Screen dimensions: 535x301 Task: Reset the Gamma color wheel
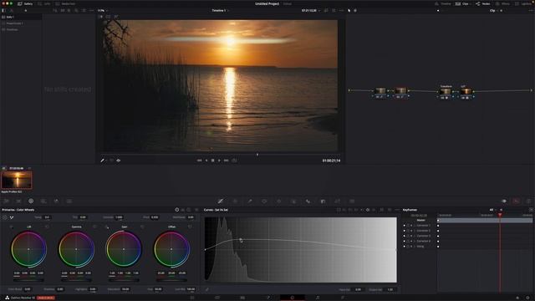pyautogui.click(x=94, y=227)
